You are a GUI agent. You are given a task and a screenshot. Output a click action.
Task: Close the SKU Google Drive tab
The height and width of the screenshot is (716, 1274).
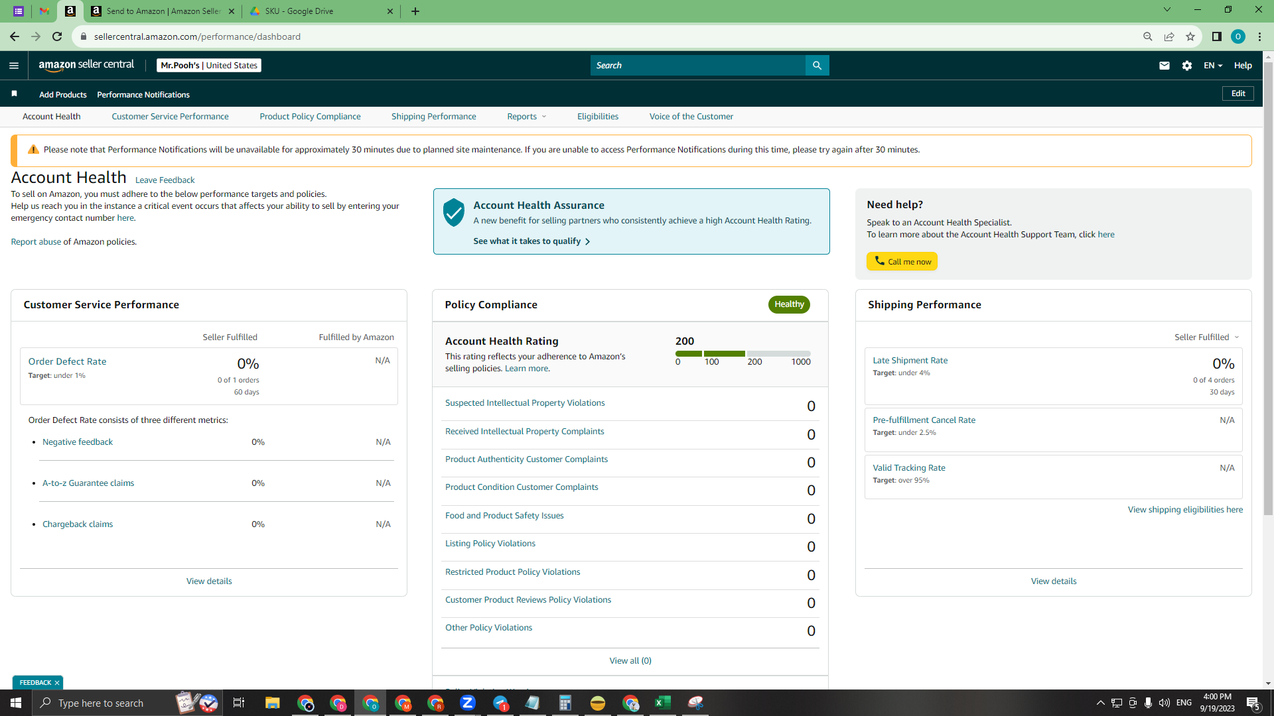pos(390,11)
